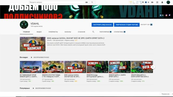173x97 pixels.
Task: Click title НЕ УБИВАЕМЫЙ ГЕРОЙ ЗЕМЕЛЯ ДОТА 2
Action: coord(29,76)
